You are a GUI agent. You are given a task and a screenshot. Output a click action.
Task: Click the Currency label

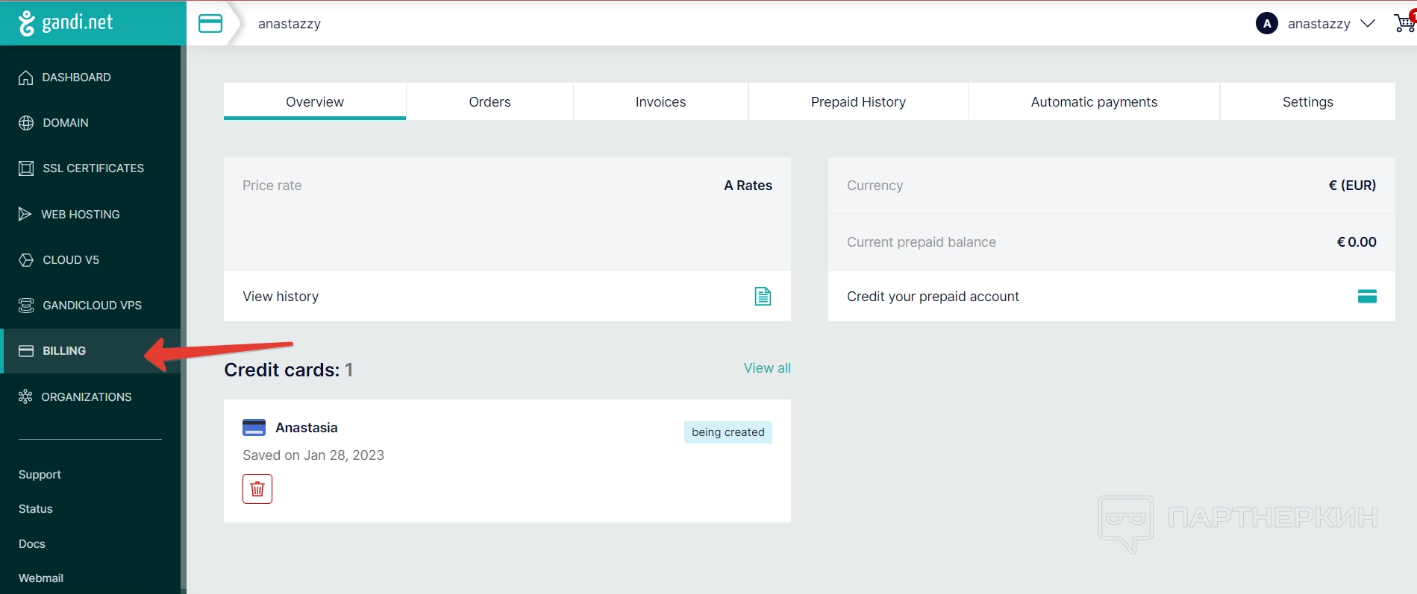click(x=875, y=186)
